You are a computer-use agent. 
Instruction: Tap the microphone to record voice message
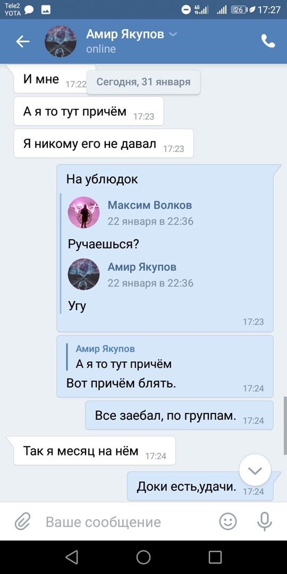264,521
